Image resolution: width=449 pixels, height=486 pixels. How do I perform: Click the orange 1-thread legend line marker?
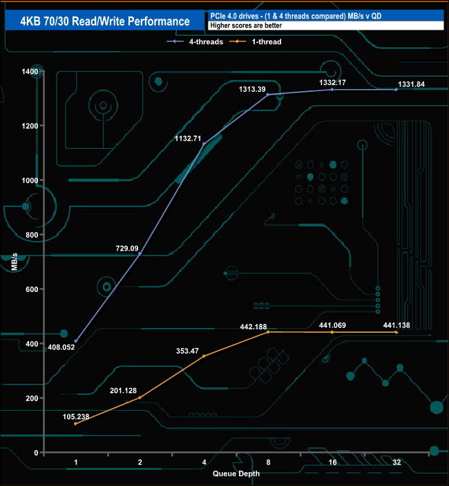(x=238, y=41)
